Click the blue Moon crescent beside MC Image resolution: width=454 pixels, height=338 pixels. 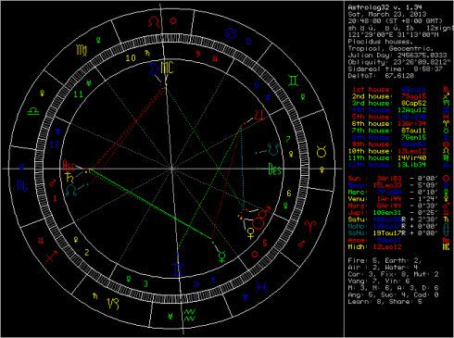153,69
